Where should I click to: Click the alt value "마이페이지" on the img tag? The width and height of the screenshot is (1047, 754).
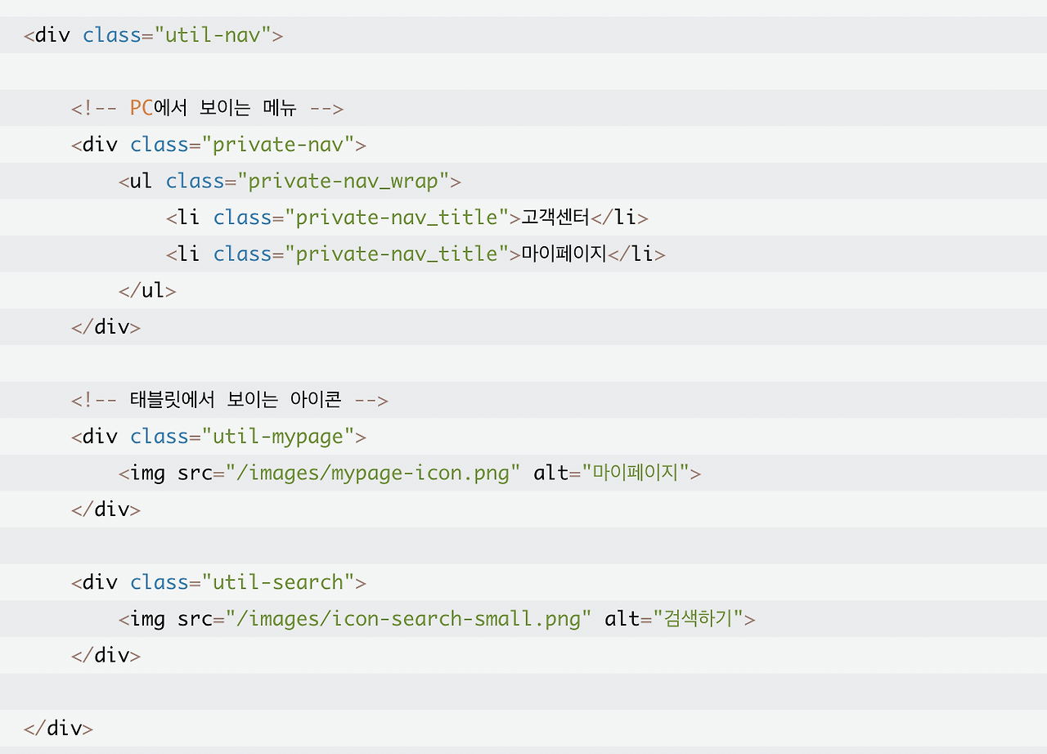636,473
